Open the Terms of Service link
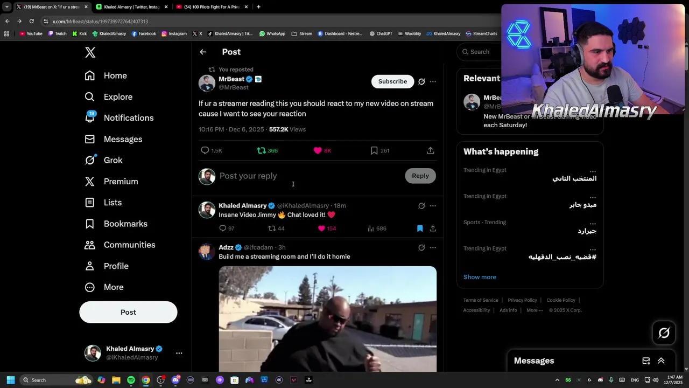689x388 pixels. 481,300
